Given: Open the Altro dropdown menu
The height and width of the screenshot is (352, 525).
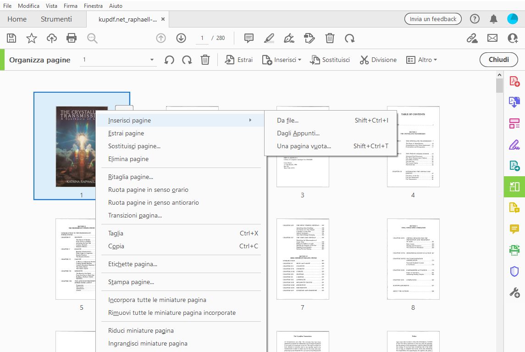Looking at the screenshot, I should [x=421, y=59].
